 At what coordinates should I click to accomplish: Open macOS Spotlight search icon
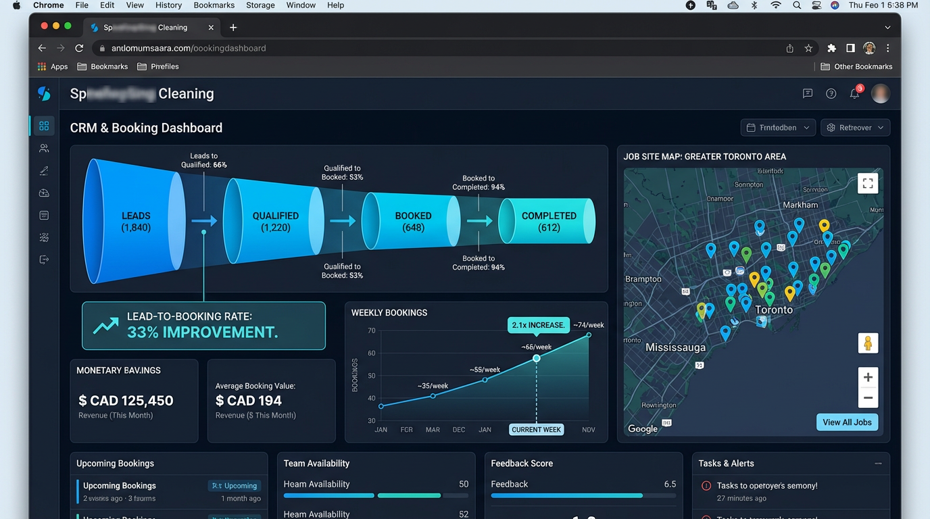tap(797, 5)
